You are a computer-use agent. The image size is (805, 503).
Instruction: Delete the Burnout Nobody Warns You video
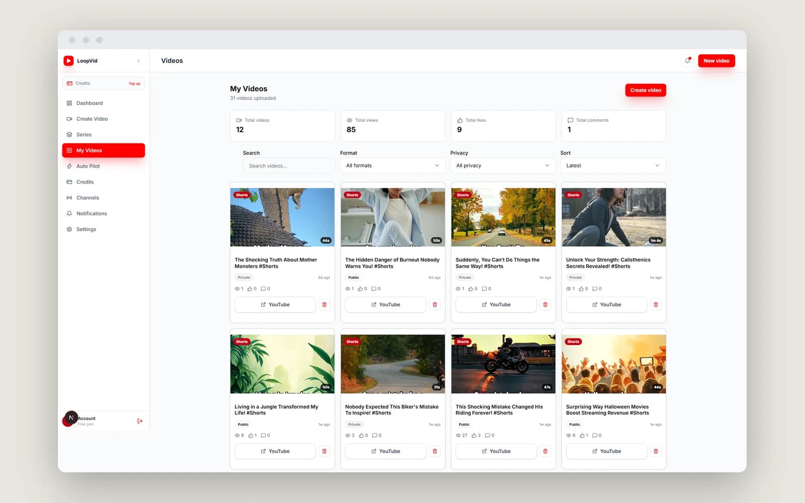click(x=435, y=305)
